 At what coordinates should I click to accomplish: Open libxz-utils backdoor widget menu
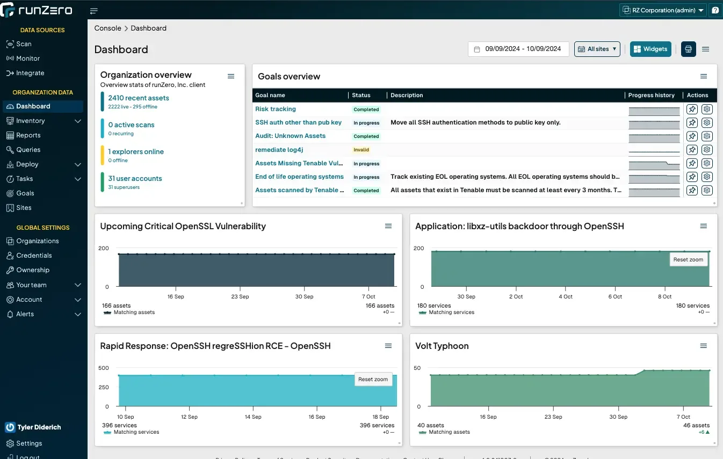(704, 226)
